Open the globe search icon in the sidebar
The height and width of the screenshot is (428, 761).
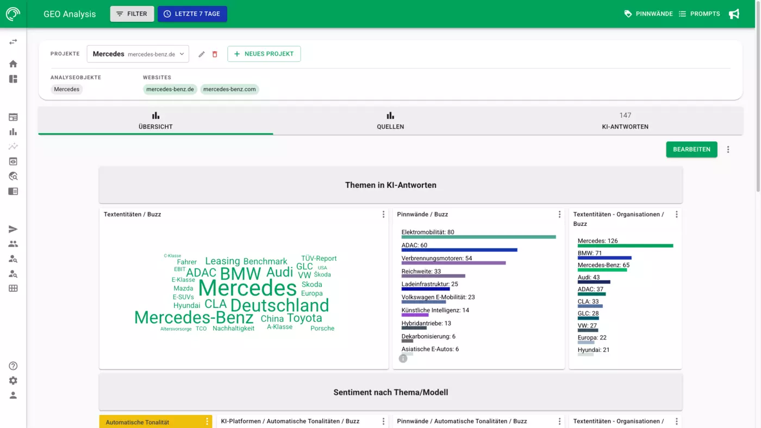pyautogui.click(x=13, y=176)
